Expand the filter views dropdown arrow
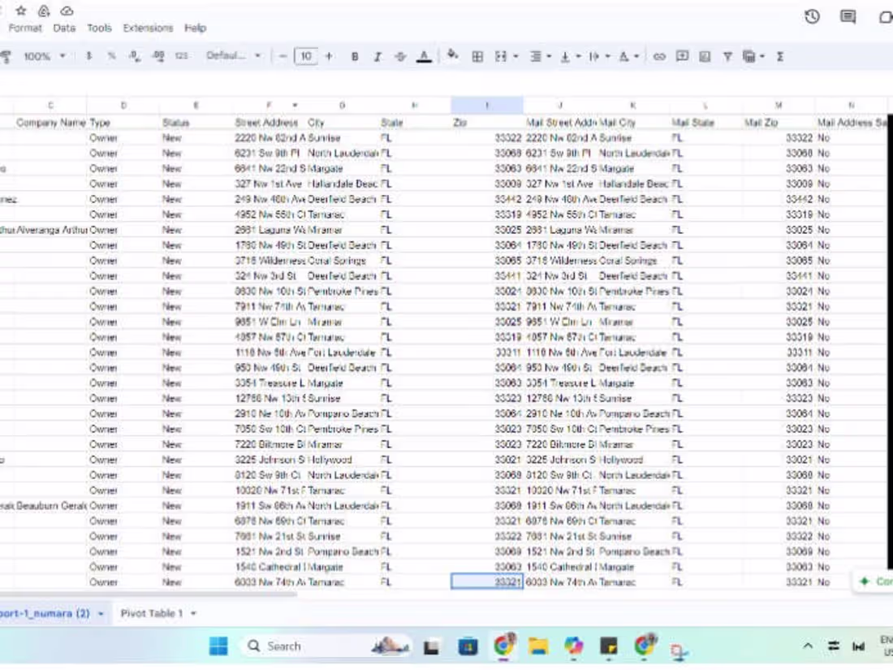Screen dimensions: 893x670 tap(762, 56)
